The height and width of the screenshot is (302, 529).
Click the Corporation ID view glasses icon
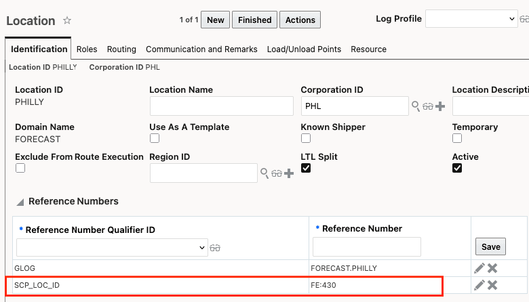pyautogui.click(x=428, y=106)
